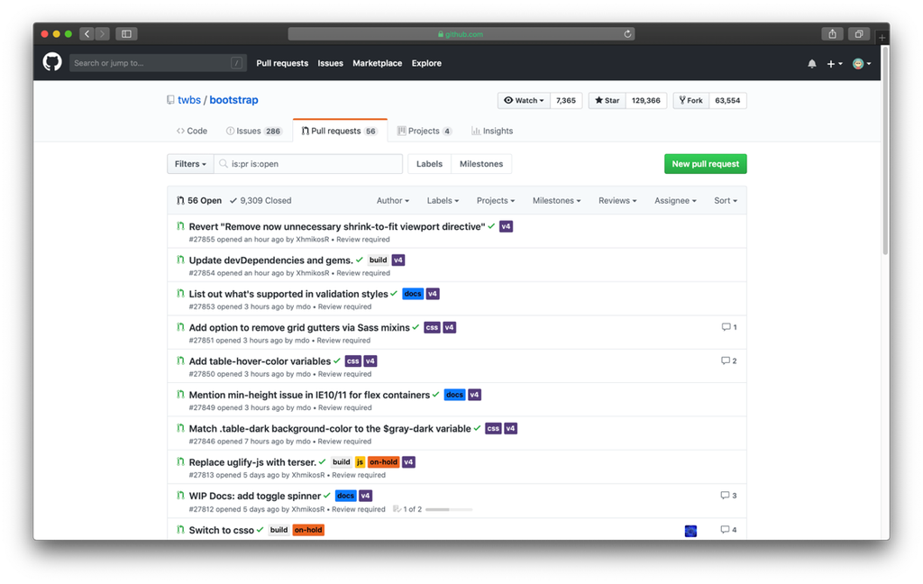Screen dimensions: 923x584
Task: Switch to the Code tab
Action: [192, 131]
